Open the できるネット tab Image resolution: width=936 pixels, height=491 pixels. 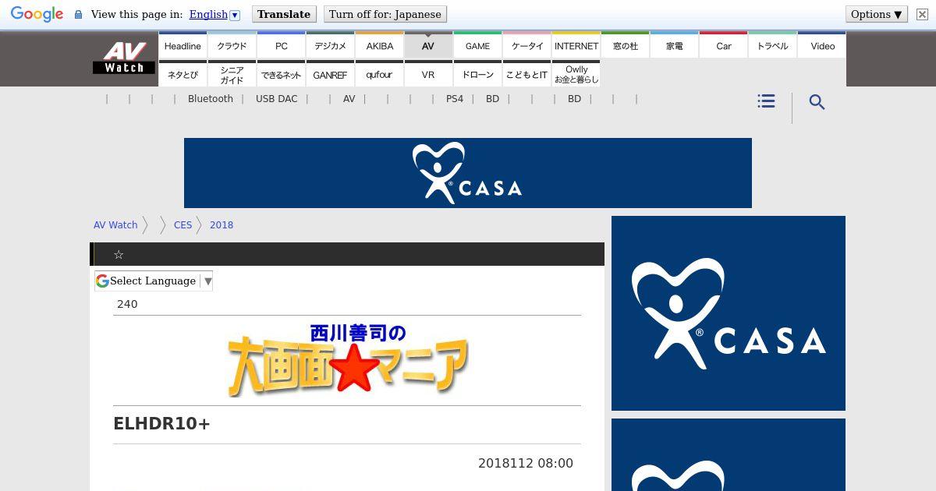(281, 74)
